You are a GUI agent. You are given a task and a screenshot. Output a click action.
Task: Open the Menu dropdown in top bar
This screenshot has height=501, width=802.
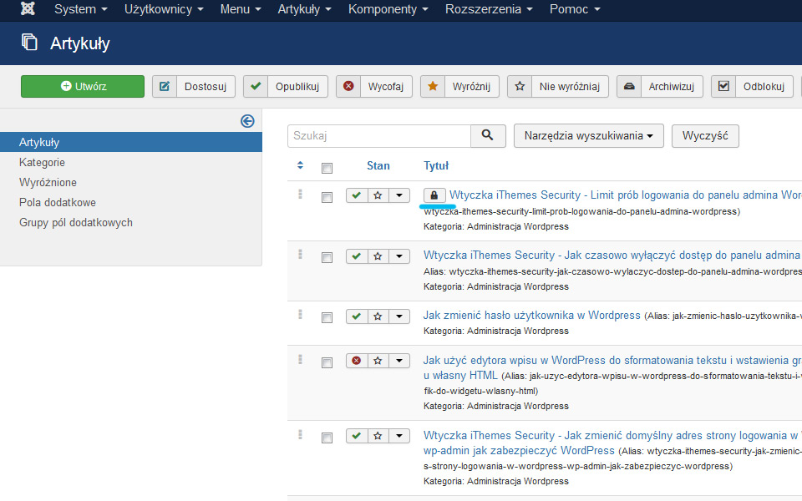coord(241,9)
